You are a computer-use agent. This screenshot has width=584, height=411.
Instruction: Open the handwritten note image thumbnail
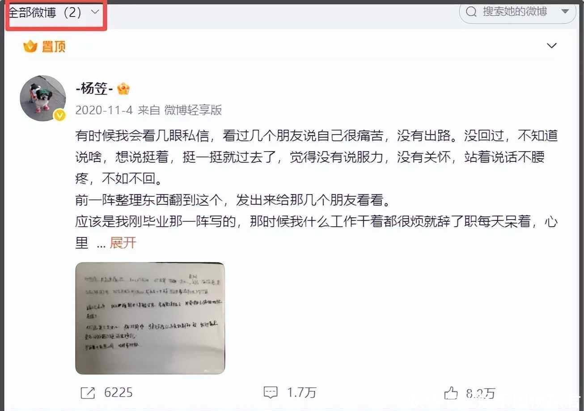(x=150, y=318)
